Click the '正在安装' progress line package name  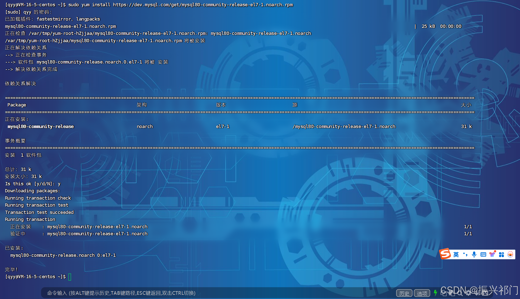(x=97, y=227)
